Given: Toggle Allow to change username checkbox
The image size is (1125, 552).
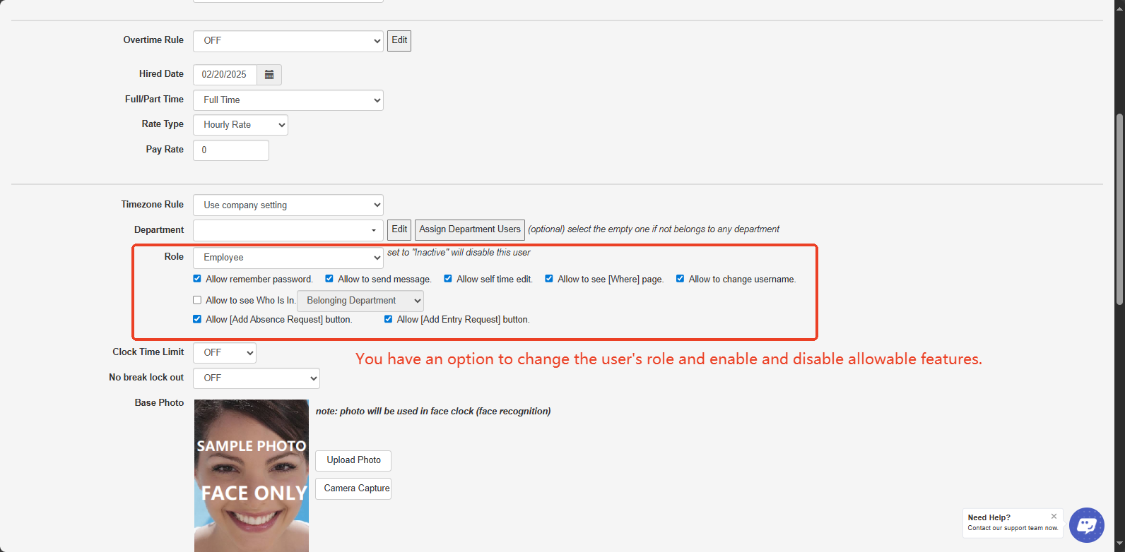Looking at the screenshot, I should pos(680,279).
